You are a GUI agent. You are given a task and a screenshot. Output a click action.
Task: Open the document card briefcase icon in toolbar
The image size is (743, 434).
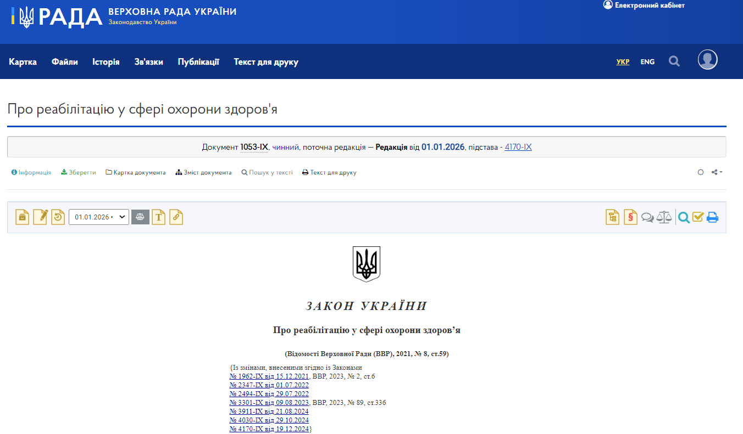click(x=23, y=217)
